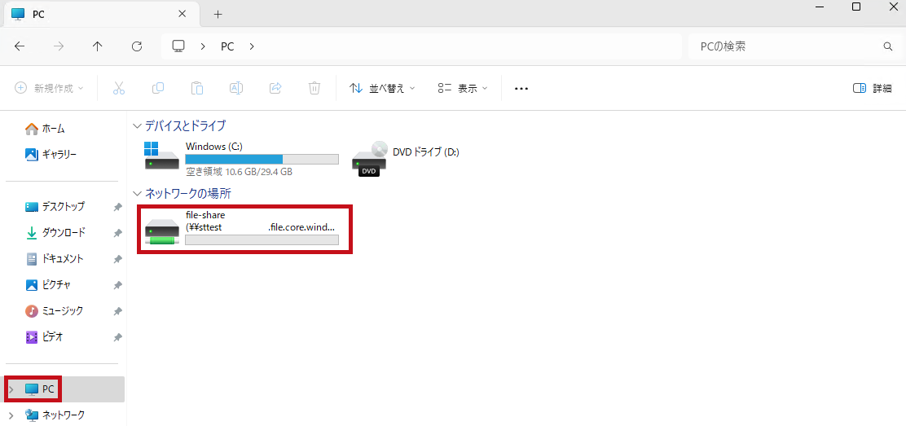This screenshot has height=426, width=906.
Task: Add a new tab with plus button
Action: [218, 14]
